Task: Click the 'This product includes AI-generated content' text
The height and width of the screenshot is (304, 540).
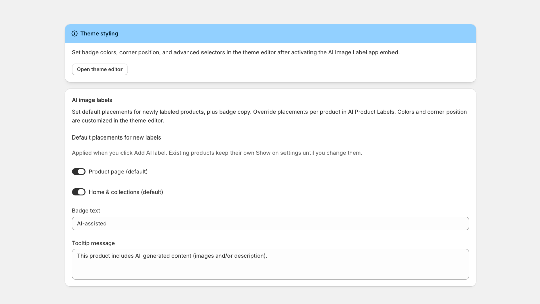Action: tap(172, 256)
